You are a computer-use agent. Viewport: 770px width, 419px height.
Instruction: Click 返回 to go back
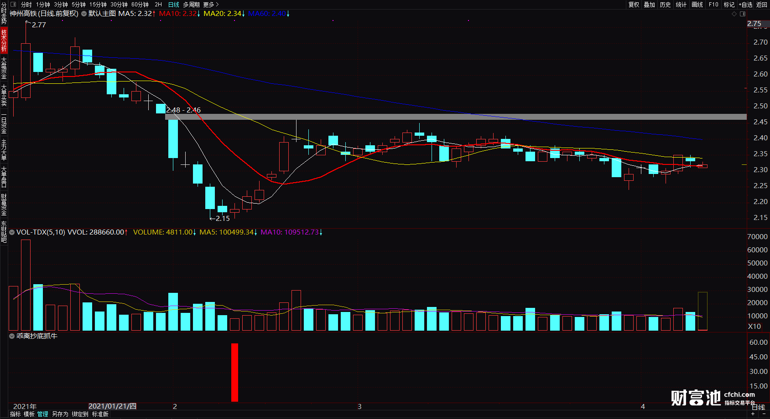point(762,5)
